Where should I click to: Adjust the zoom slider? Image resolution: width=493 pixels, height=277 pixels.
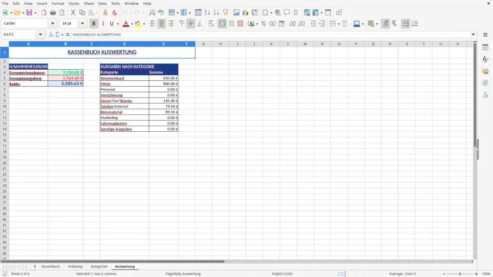pyautogui.click(x=460, y=274)
